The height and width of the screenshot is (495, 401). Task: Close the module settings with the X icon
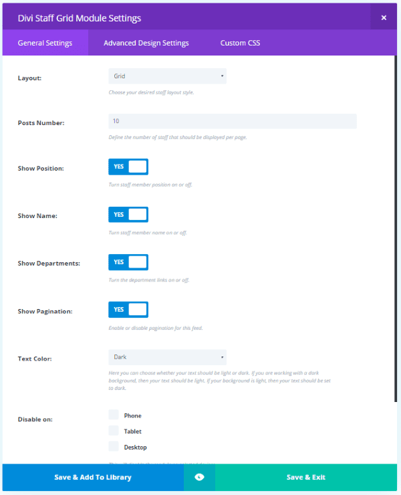tap(384, 17)
